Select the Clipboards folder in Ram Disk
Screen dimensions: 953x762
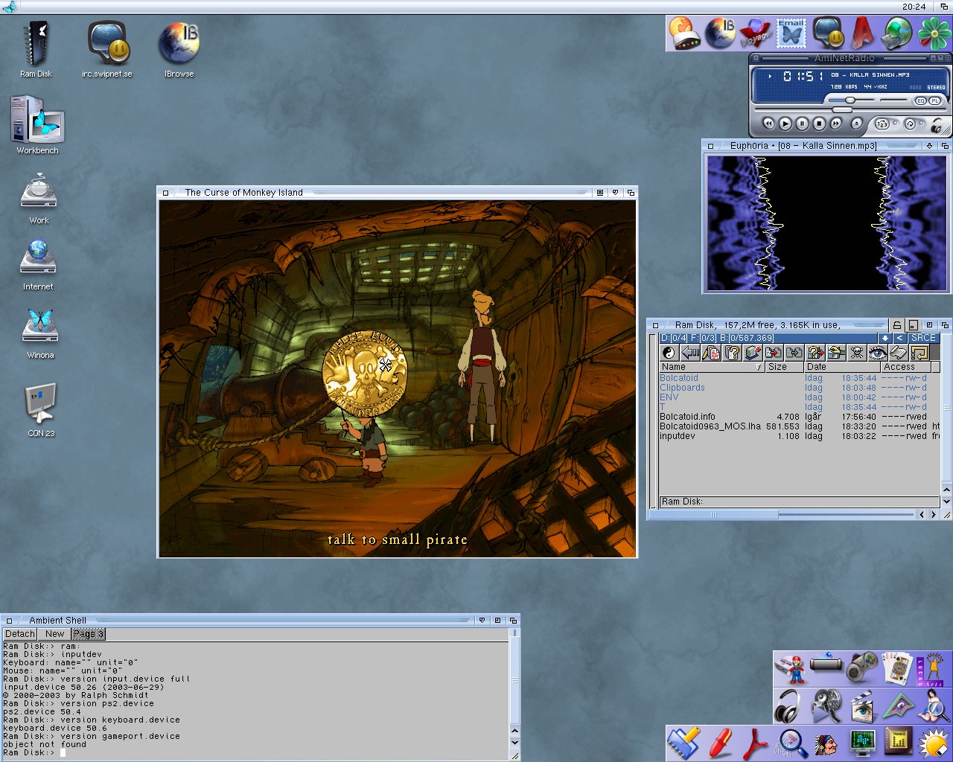point(682,388)
